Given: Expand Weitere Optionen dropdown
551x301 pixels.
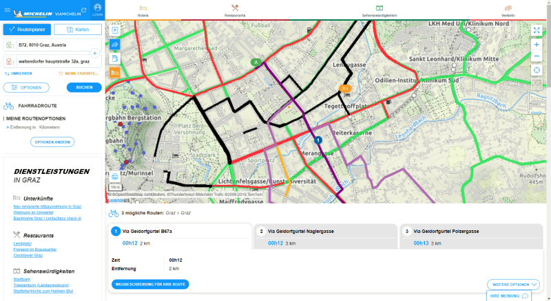Looking at the screenshot, I should pyautogui.click(x=513, y=284).
